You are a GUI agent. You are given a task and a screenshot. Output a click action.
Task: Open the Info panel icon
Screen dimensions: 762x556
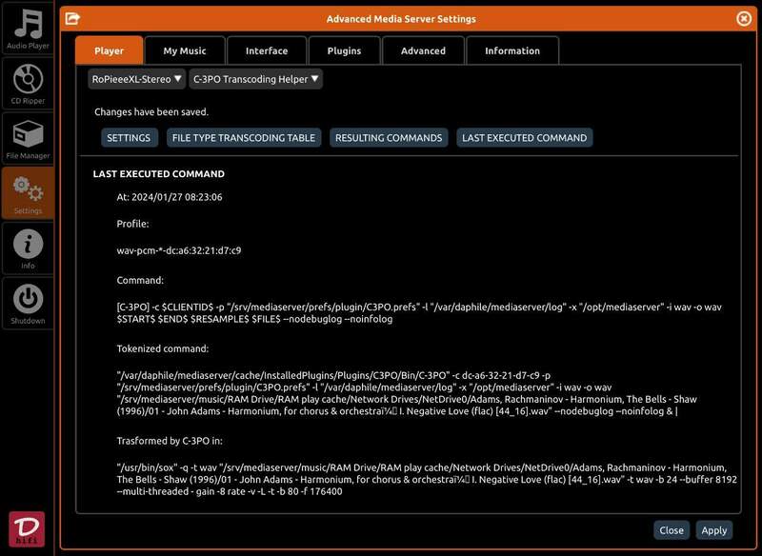pos(28,248)
